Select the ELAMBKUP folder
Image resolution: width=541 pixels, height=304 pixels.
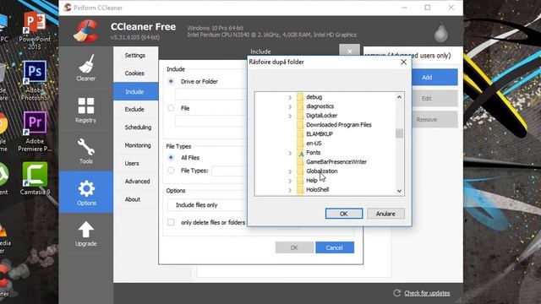[320, 134]
